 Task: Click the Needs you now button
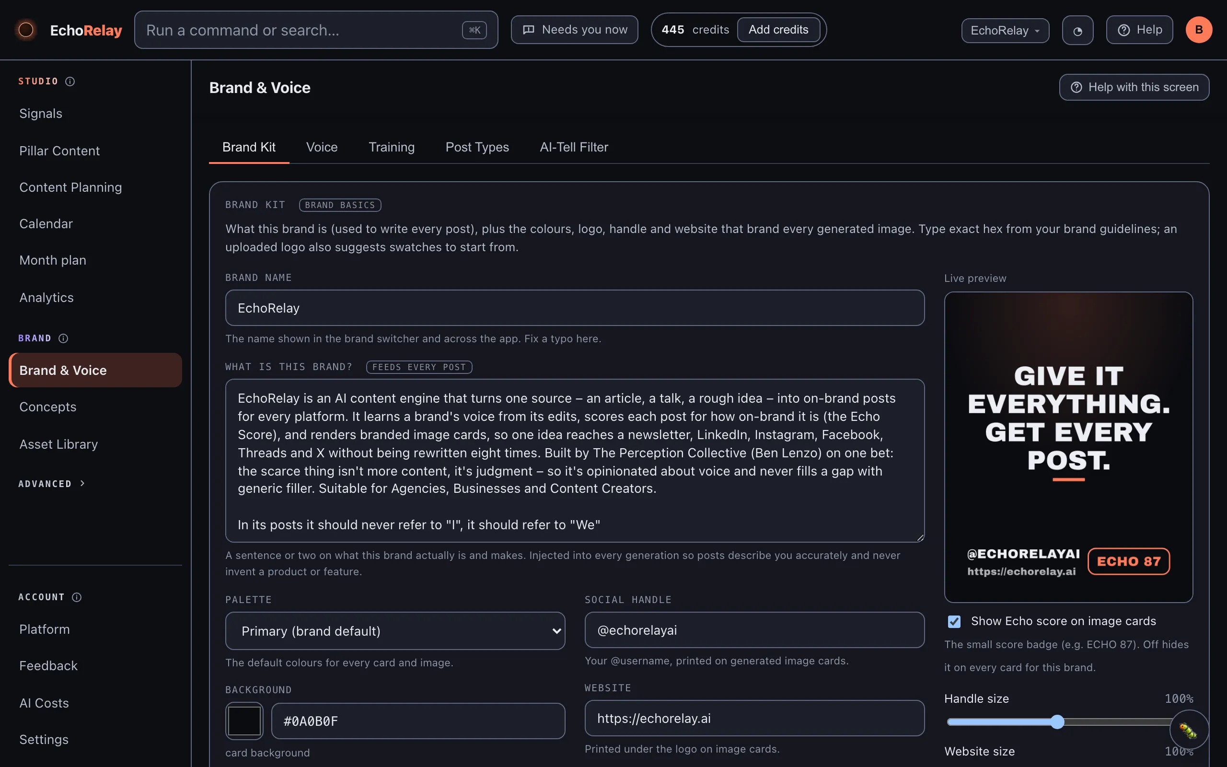[575, 30]
